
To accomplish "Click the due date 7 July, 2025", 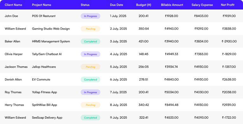I will click(x=118, y=92).
